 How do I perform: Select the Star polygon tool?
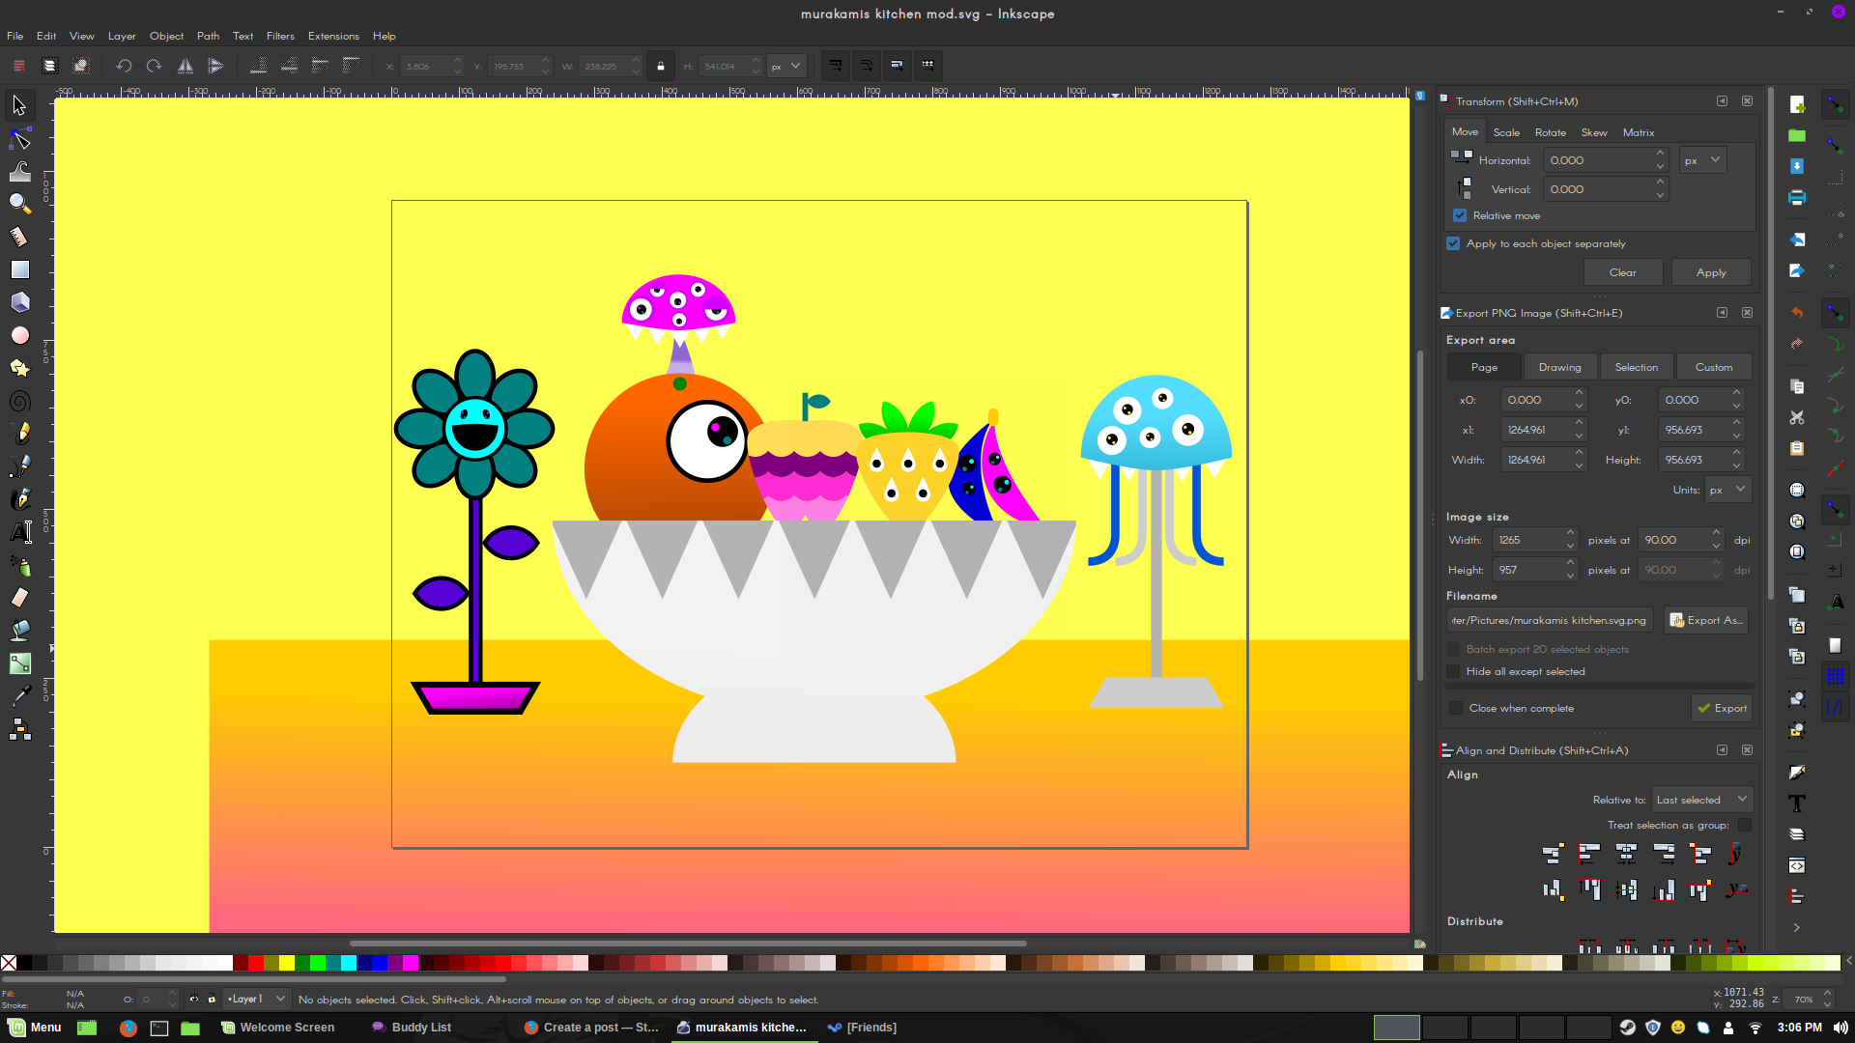(19, 368)
